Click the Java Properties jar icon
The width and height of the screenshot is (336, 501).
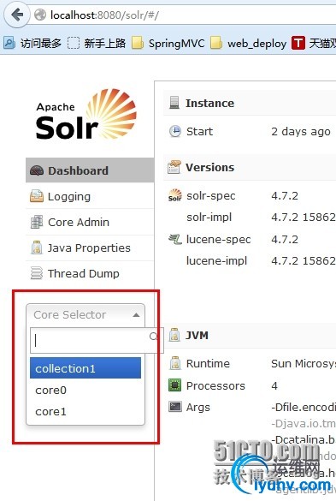tap(37, 248)
